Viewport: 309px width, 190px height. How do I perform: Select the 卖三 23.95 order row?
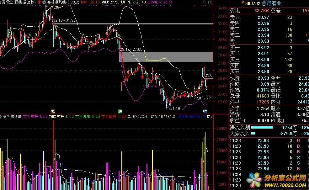[x=269, y=29]
